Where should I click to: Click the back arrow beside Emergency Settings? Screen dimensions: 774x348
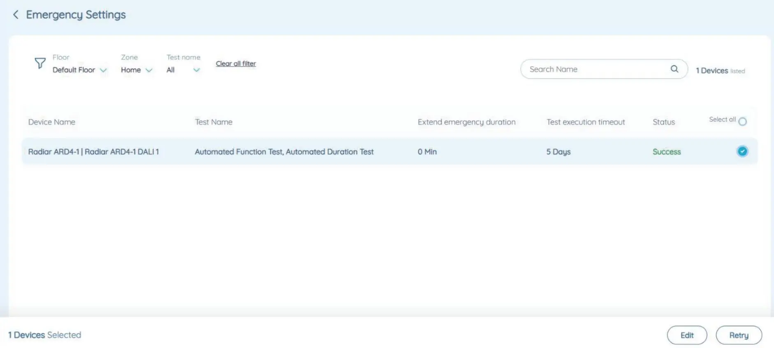[16, 15]
